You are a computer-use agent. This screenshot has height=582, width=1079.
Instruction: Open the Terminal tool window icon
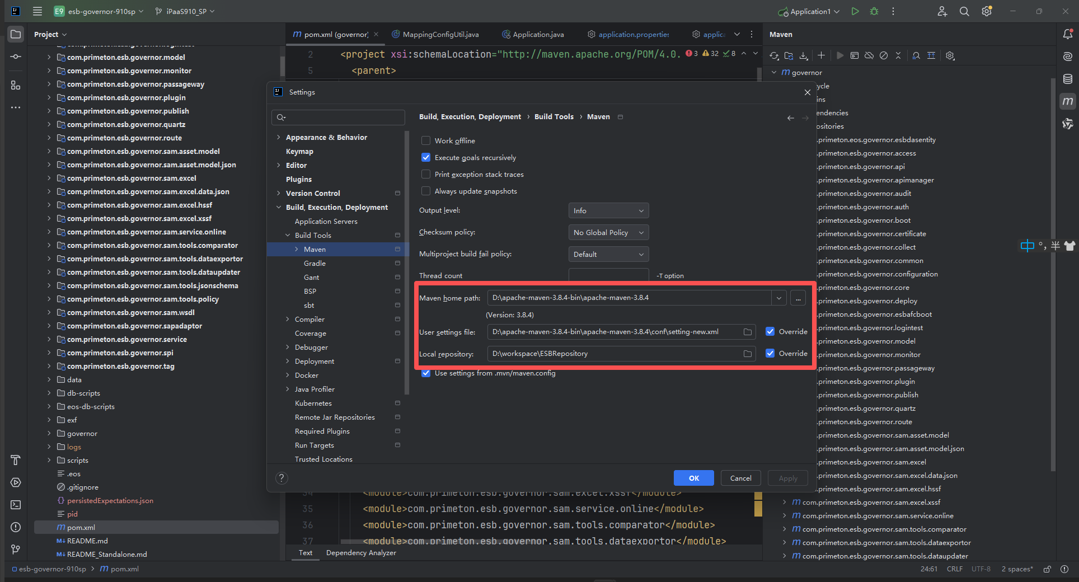tap(16, 505)
